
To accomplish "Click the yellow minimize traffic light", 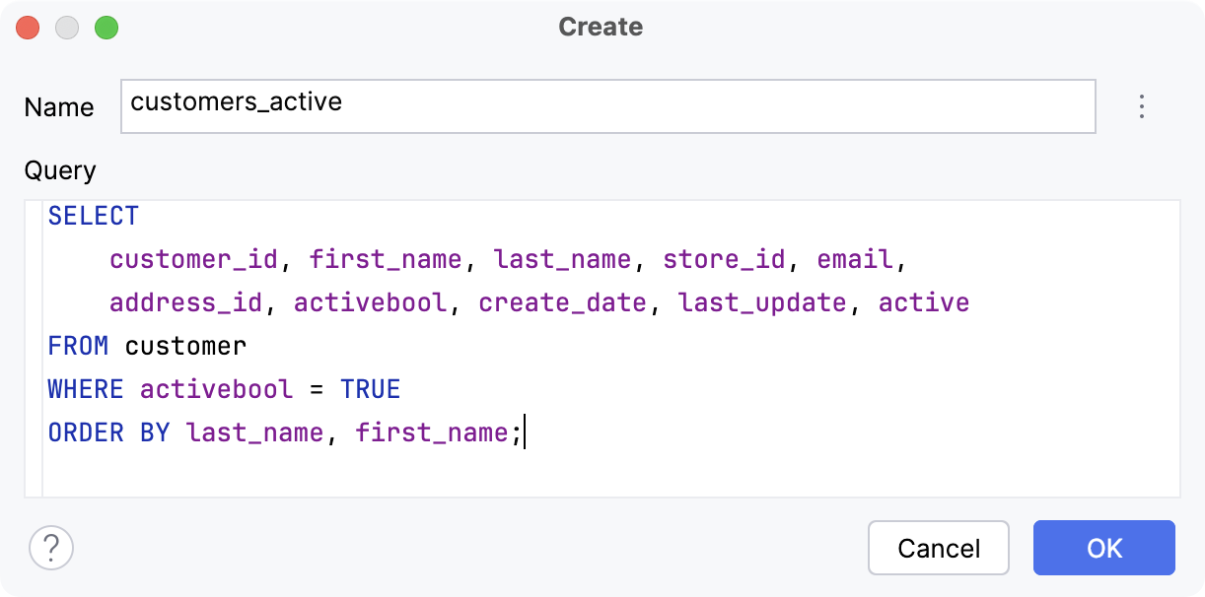I will (x=67, y=28).
